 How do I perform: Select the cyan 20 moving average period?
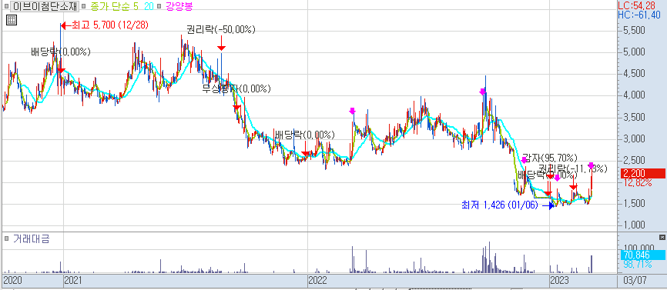pyautogui.click(x=149, y=6)
